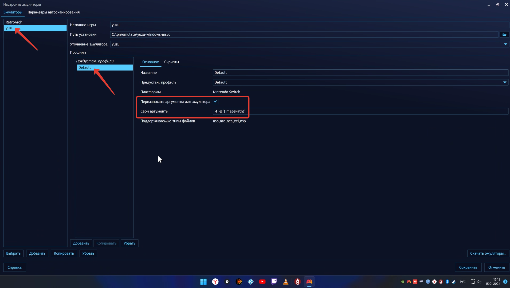Browse for installation folder via folder icon
510x288 pixels.
coord(504,35)
